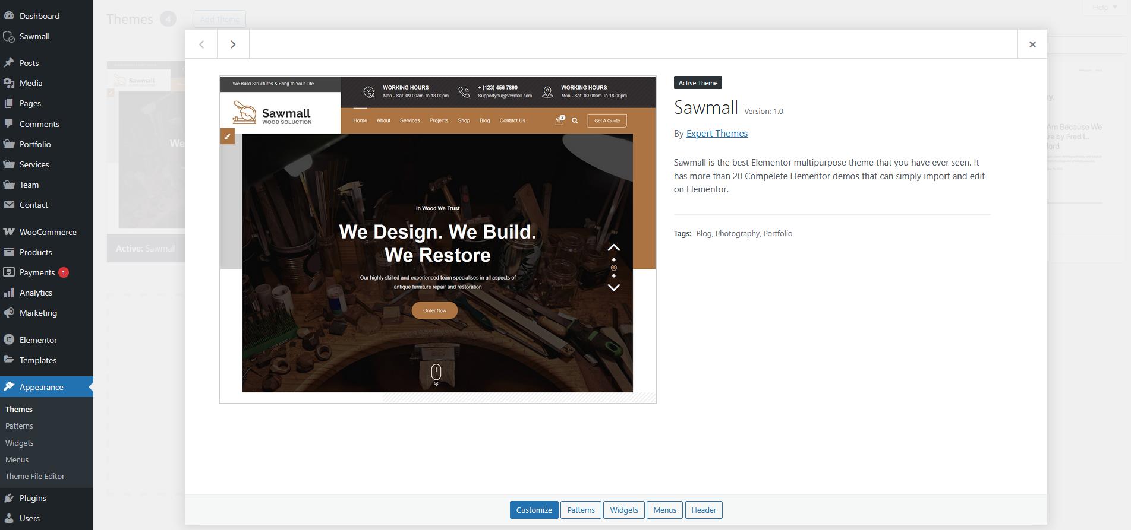The width and height of the screenshot is (1131, 530).
Task: Show the previous theme with left arrow
Action: click(201, 45)
